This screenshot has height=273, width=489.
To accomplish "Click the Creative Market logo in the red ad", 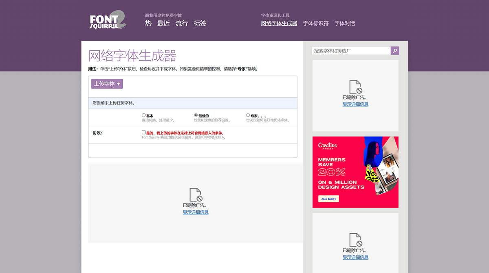I will pos(328,146).
